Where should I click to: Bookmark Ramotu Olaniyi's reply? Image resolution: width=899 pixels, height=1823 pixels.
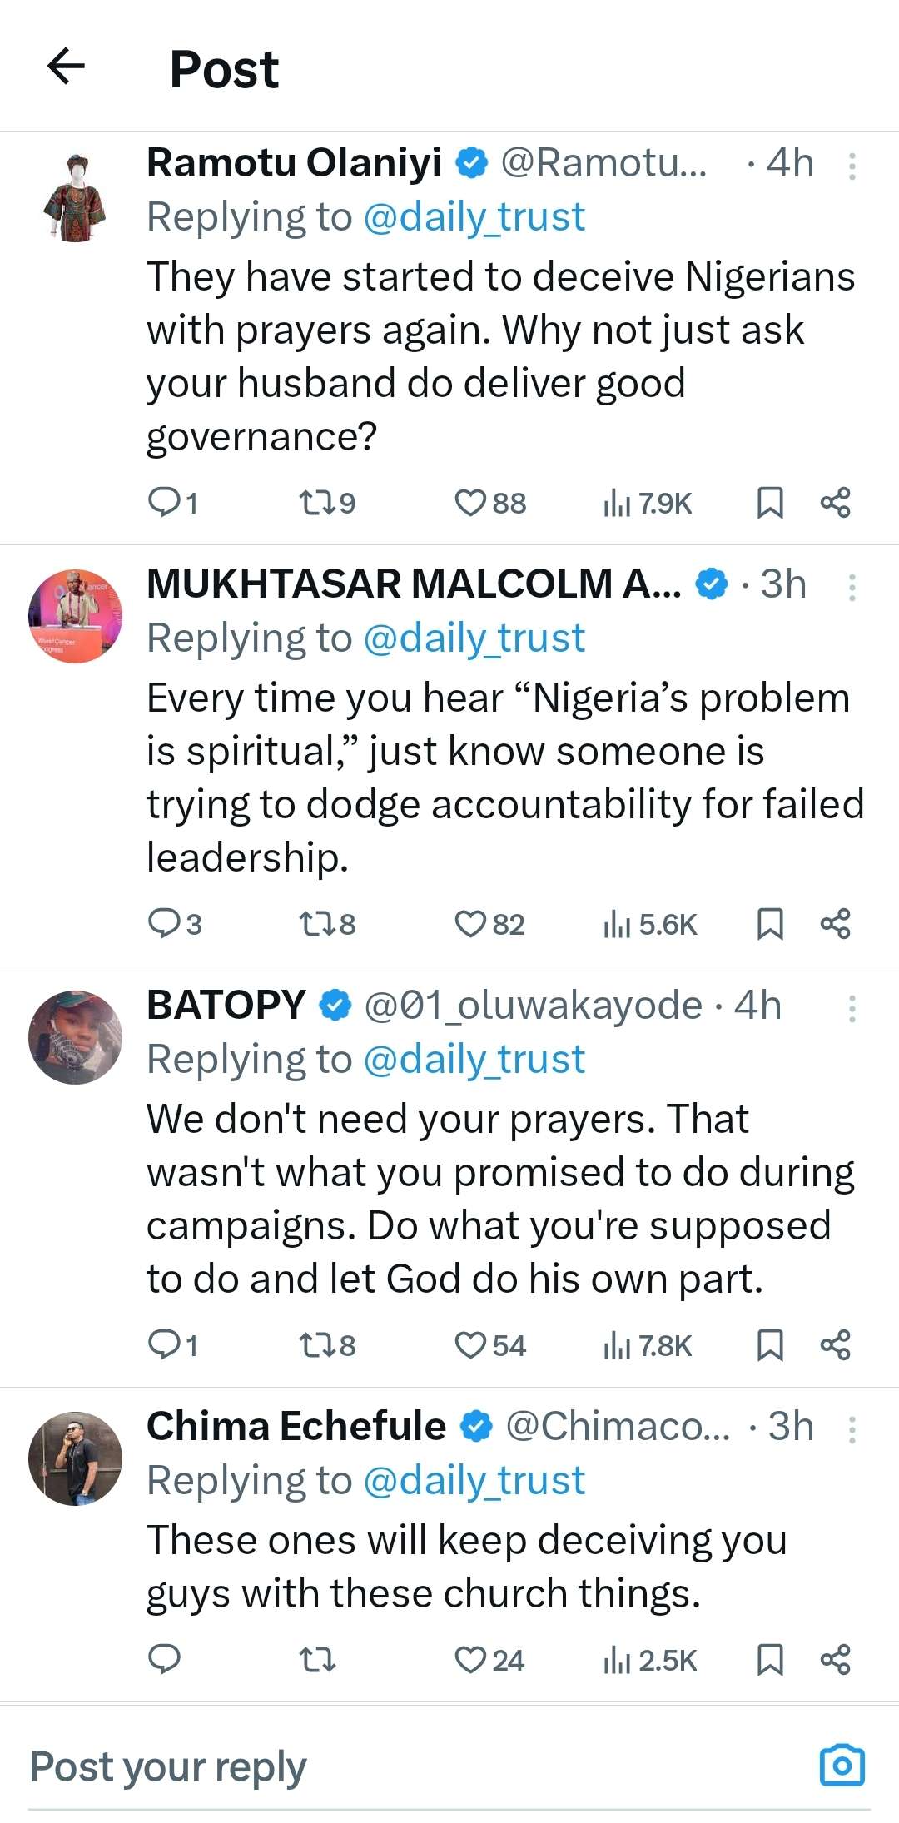coord(769,503)
